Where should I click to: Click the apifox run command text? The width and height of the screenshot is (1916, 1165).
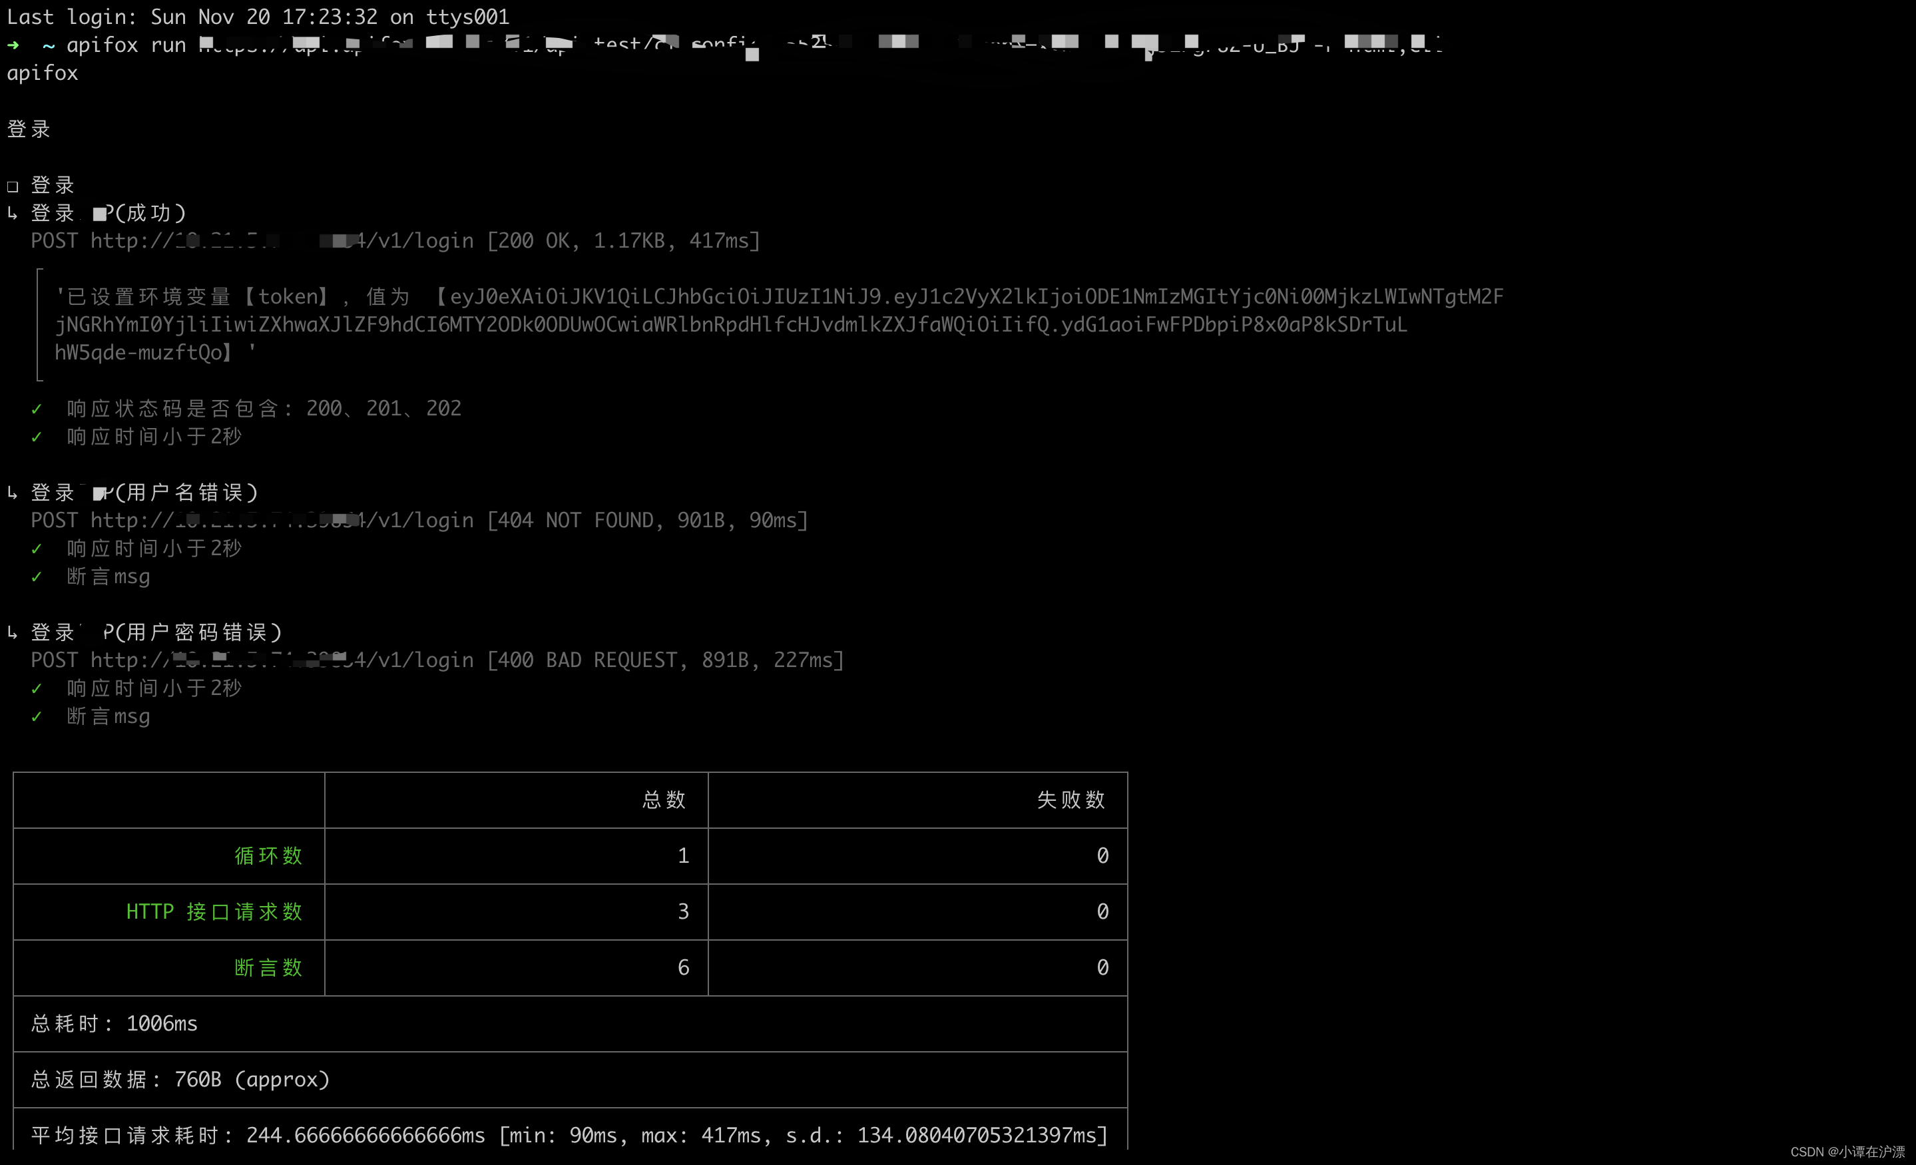tap(126, 45)
